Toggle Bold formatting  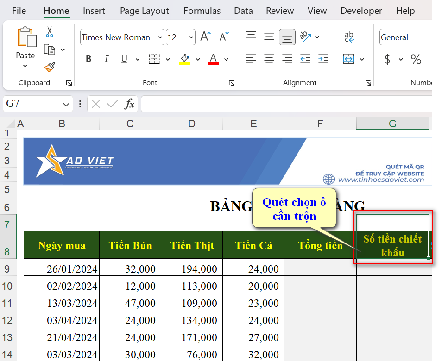click(x=88, y=59)
